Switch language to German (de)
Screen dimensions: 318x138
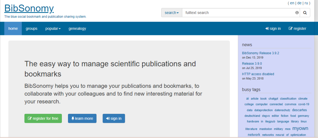click(299, 3)
